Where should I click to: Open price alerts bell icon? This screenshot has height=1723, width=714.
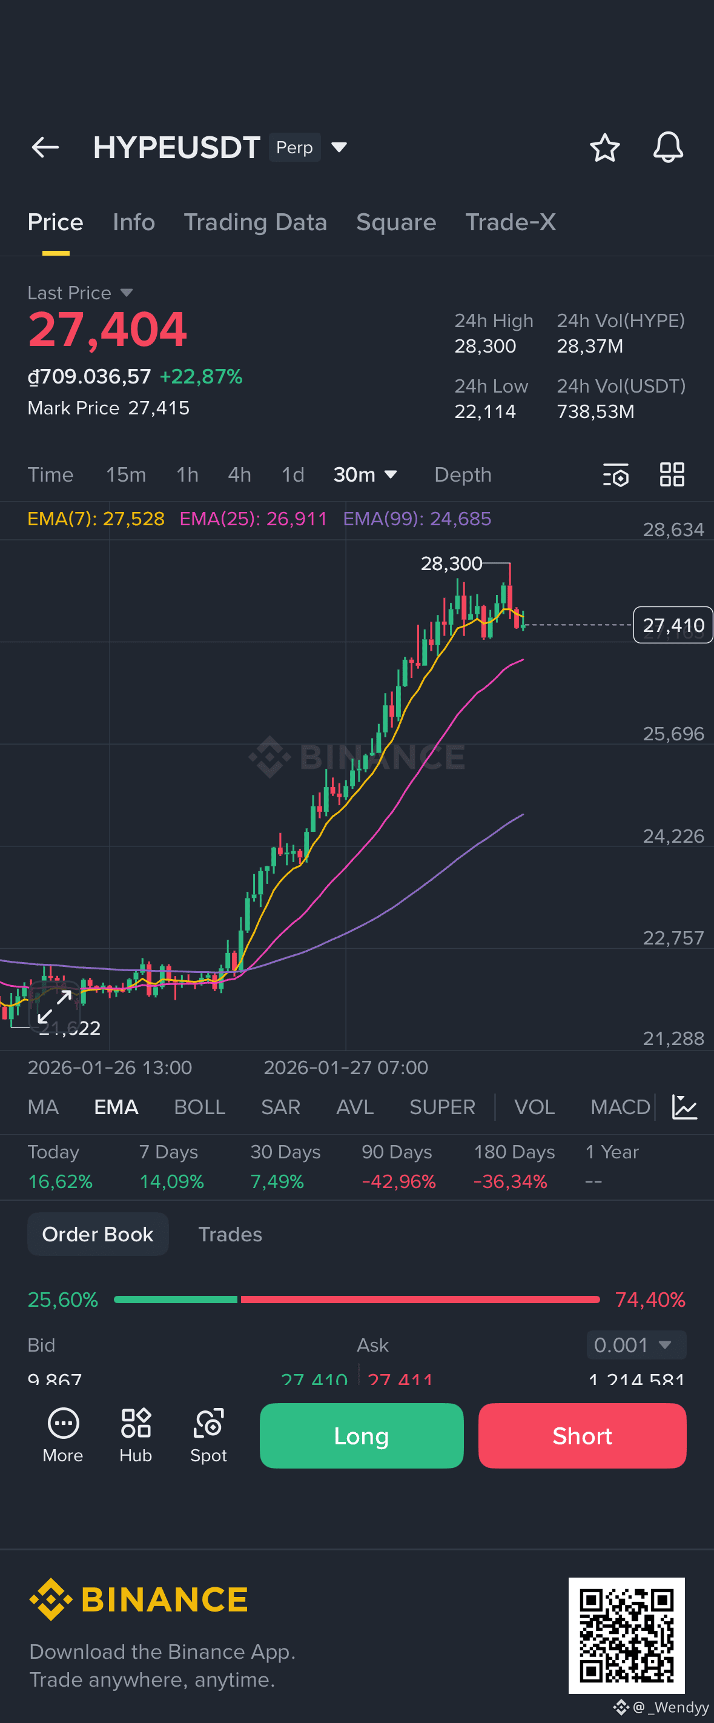click(x=668, y=147)
